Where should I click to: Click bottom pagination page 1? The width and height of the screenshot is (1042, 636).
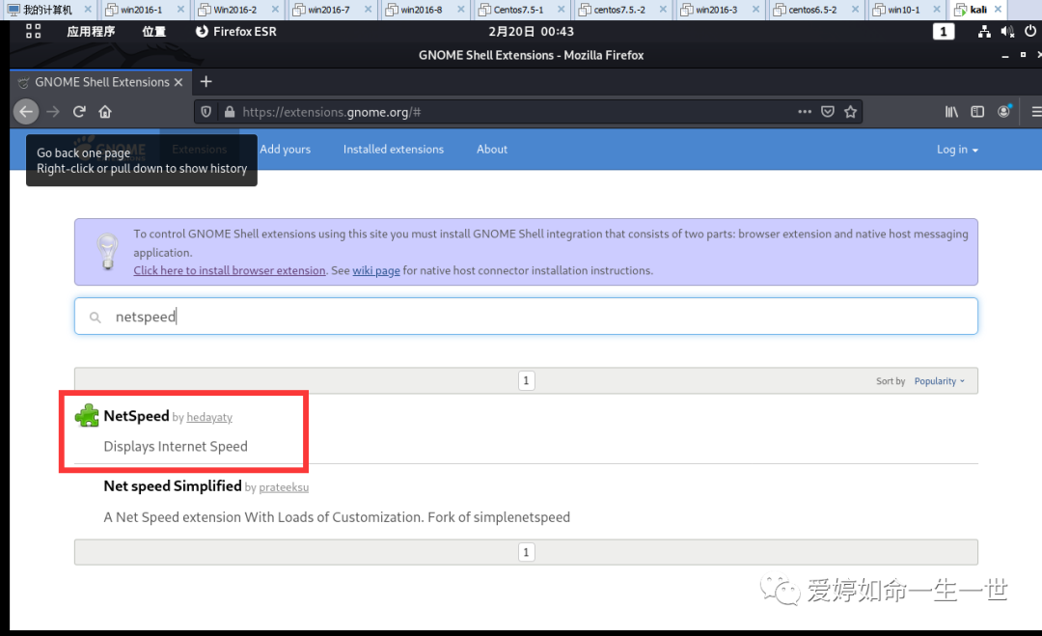coord(527,552)
